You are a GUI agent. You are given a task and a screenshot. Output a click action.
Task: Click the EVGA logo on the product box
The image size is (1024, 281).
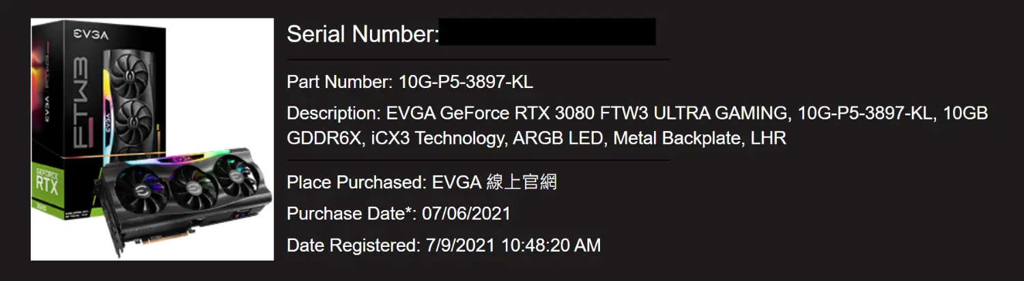[x=91, y=35]
